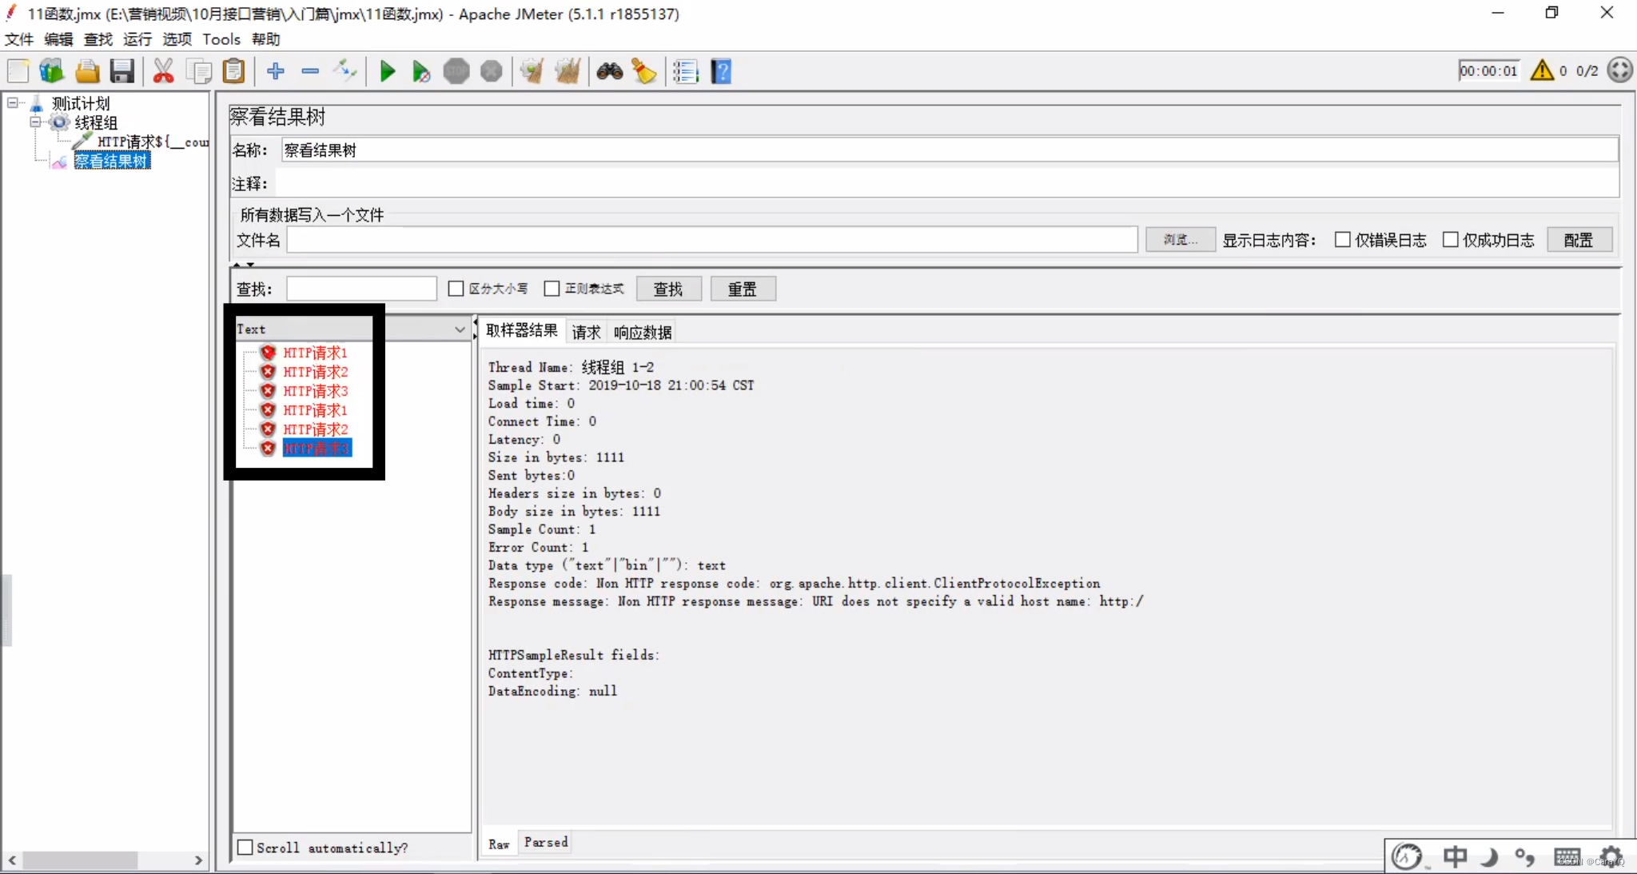Enable the 仅错误日志 checkbox
Viewport: 1637px width, 874px height.
[1343, 240]
